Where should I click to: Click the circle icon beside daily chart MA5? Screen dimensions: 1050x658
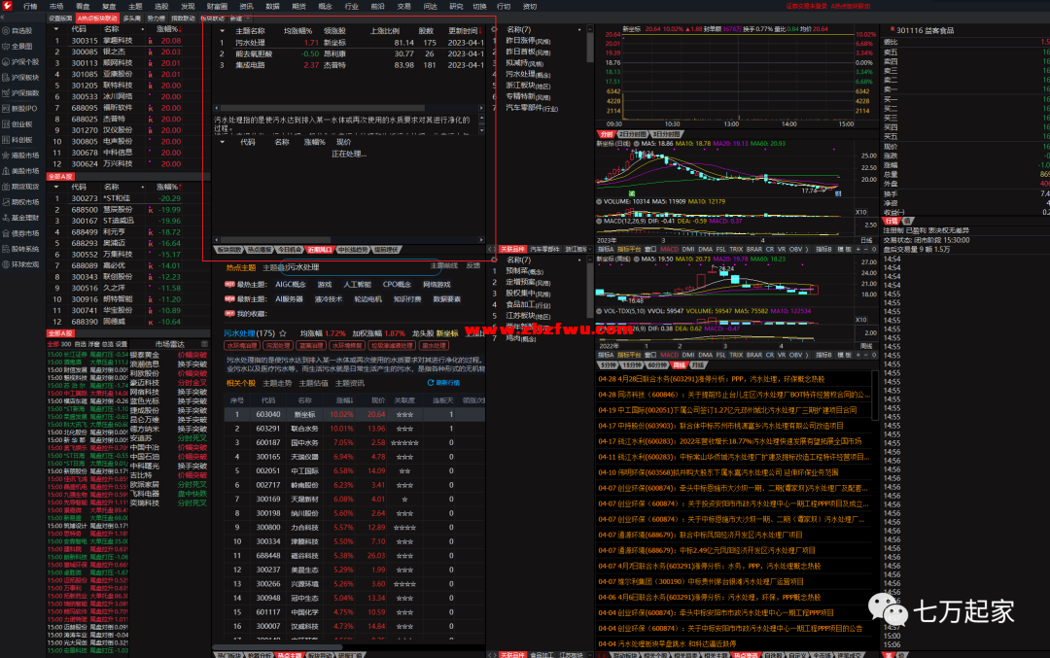(x=637, y=143)
